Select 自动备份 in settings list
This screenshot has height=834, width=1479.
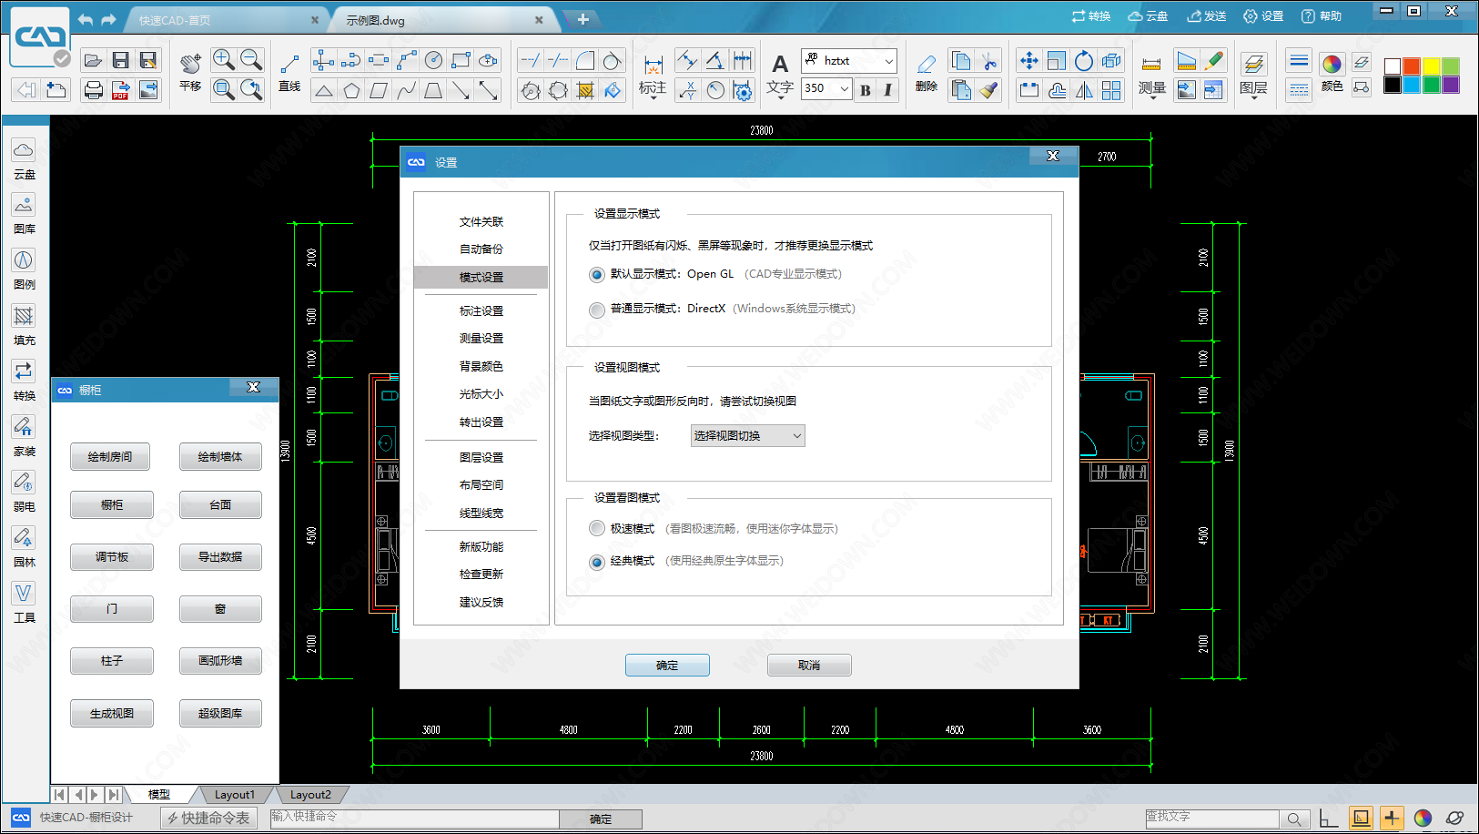(481, 249)
